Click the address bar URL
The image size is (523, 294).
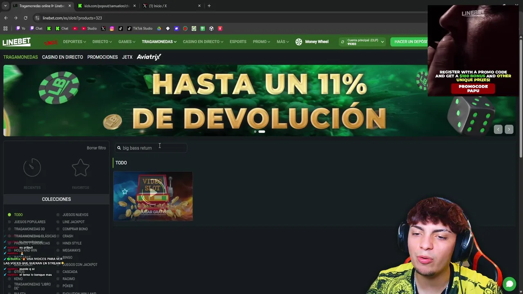pos(72,18)
